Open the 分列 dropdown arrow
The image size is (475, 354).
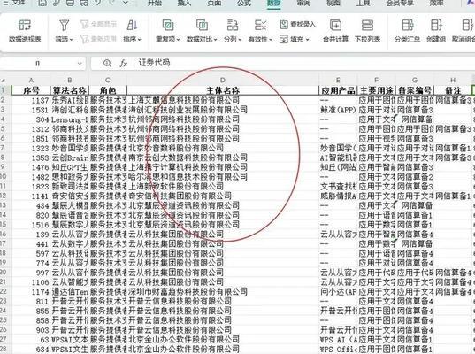(x=240, y=40)
